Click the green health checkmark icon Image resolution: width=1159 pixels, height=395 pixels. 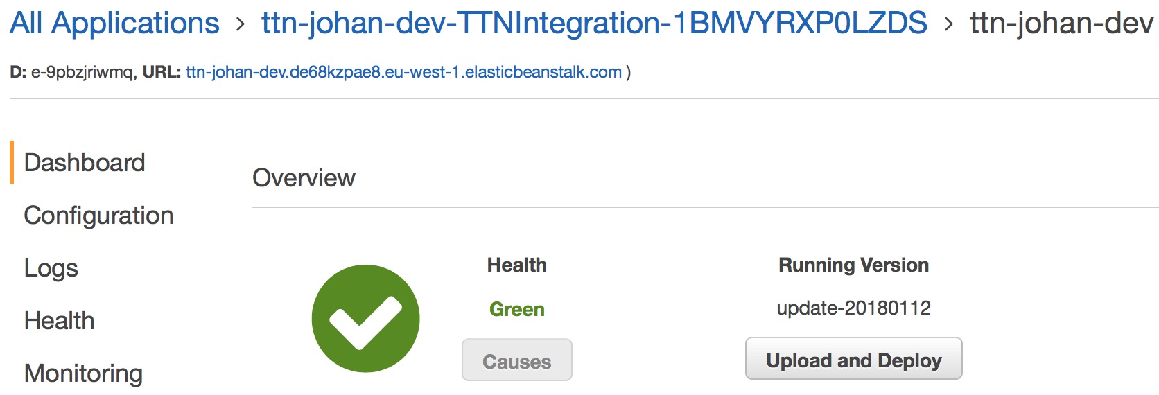[x=365, y=319]
